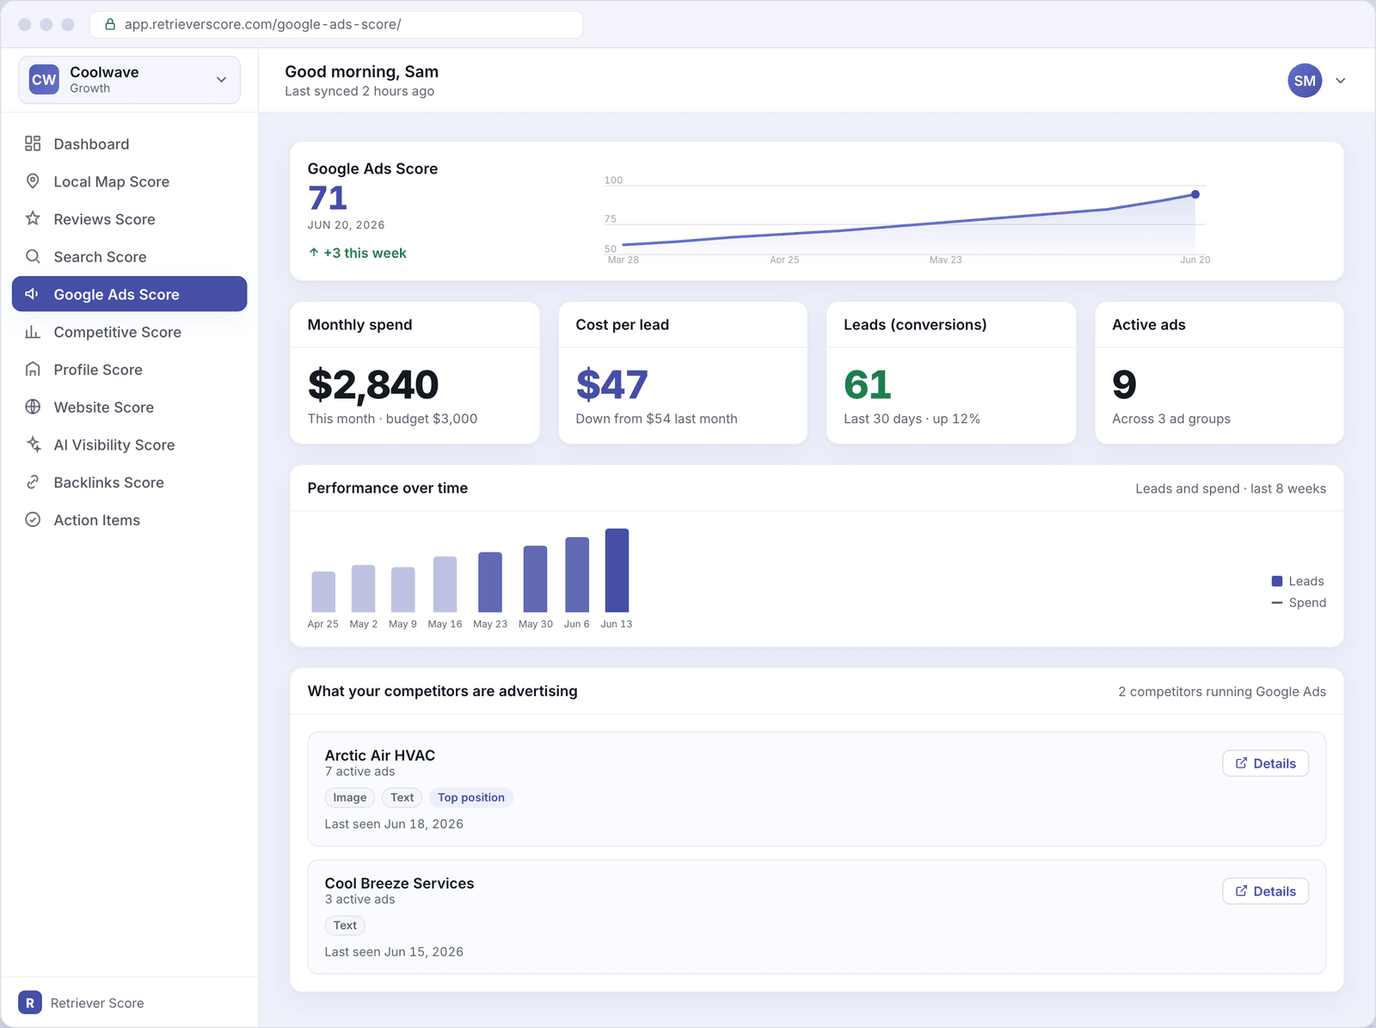Click the Backlinks Score link icon
1376x1028 pixels.
[x=33, y=482]
